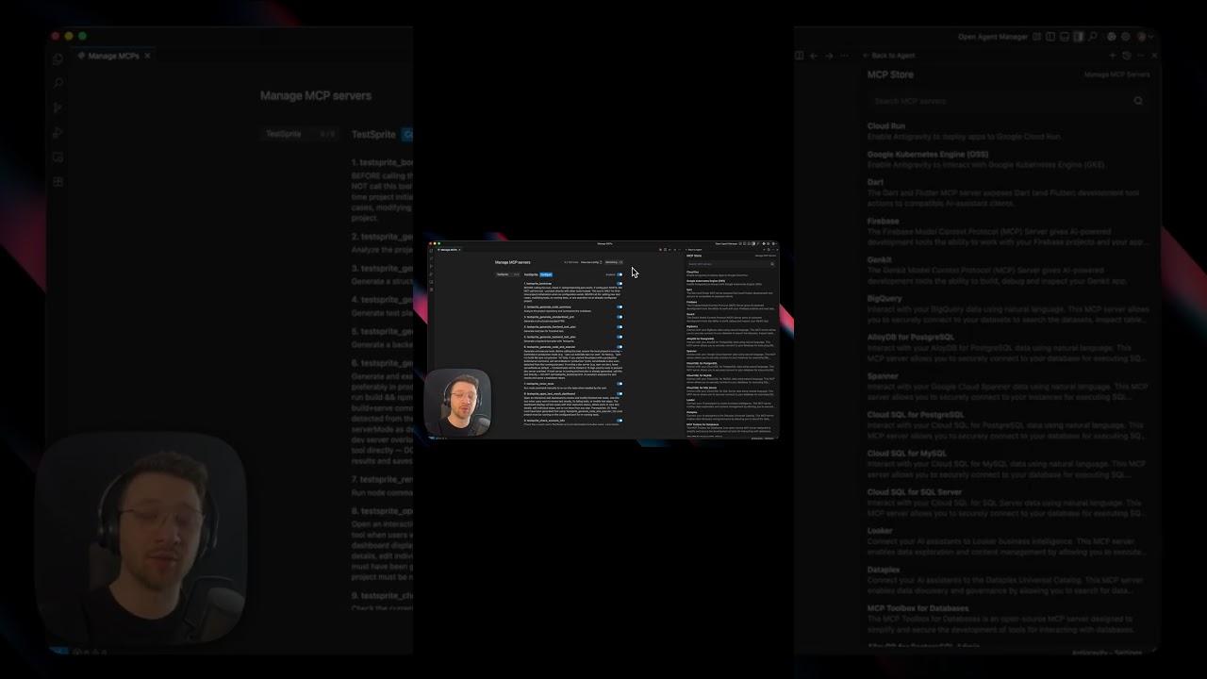This screenshot has width=1207, height=679.
Task: Open Looker entry in large MCP Store list
Action: (1007, 541)
